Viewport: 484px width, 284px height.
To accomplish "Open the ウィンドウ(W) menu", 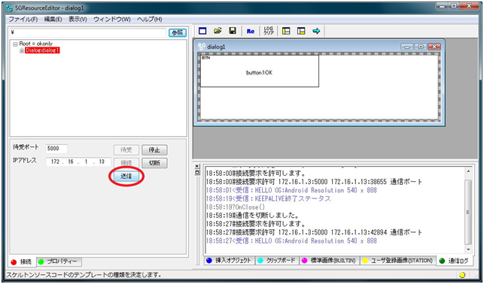I will coord(112,20).
